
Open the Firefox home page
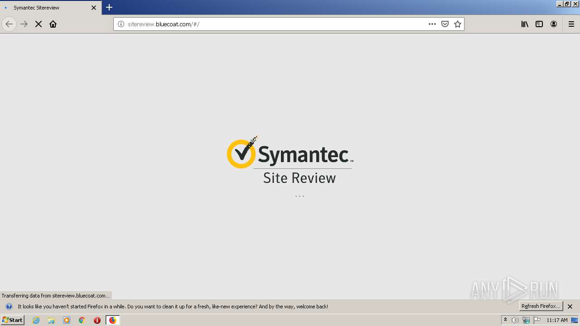(53, 24)
